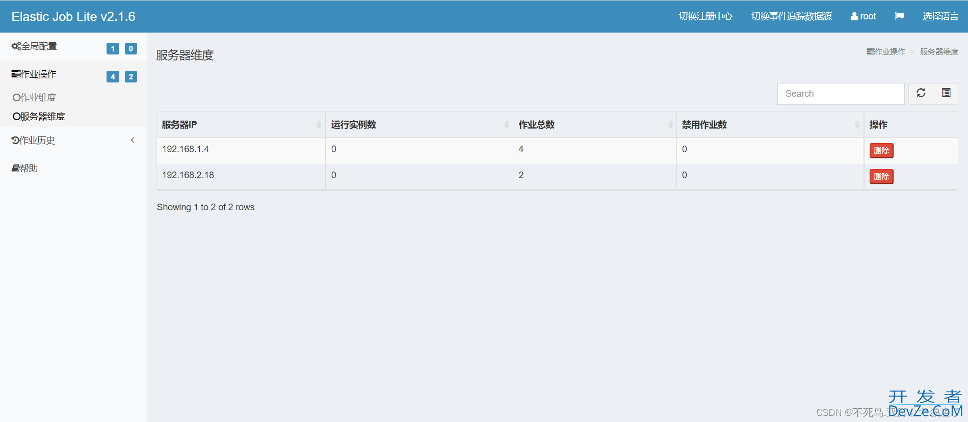The width and height of the screenshot is (968, 422).
Task: Select 服务器维度 in the sidebar
Action: pos(39,117)
